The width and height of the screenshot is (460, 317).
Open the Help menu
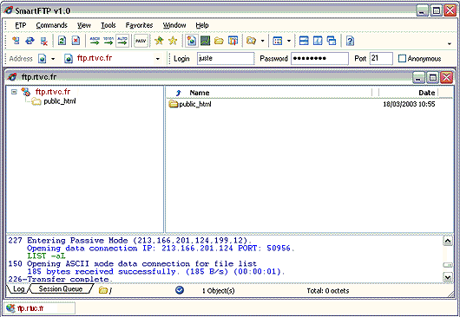tap(202, 25)
